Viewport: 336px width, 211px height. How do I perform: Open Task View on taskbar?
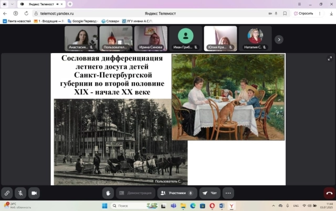point(163,206)
